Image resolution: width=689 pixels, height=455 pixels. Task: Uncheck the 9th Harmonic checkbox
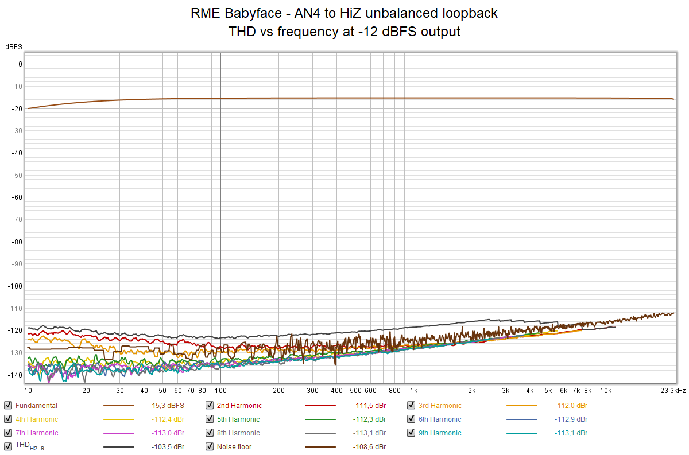411,433
